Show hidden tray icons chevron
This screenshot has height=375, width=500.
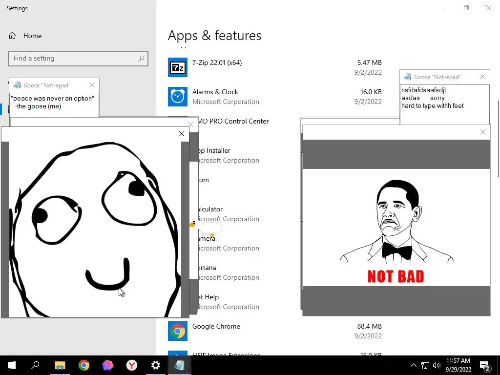click(413, 365)
